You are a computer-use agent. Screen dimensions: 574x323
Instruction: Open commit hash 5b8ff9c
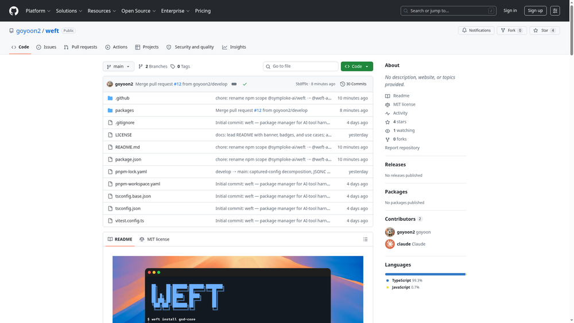302,84
